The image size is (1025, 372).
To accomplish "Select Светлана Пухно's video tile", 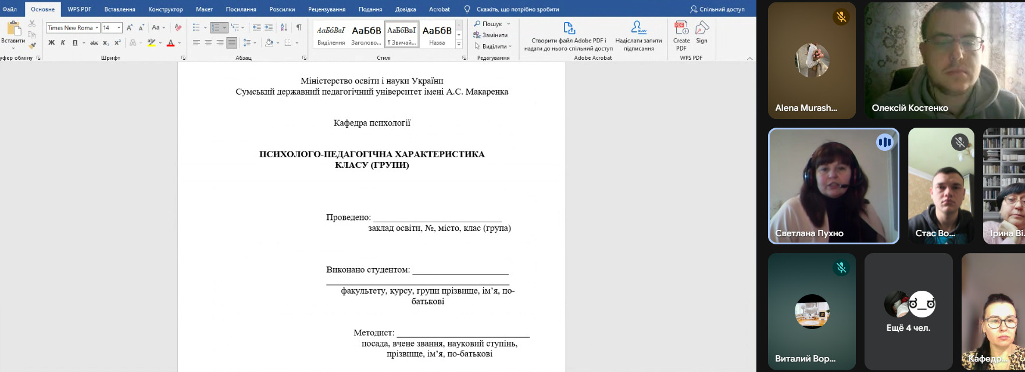I will click(833, 186).
